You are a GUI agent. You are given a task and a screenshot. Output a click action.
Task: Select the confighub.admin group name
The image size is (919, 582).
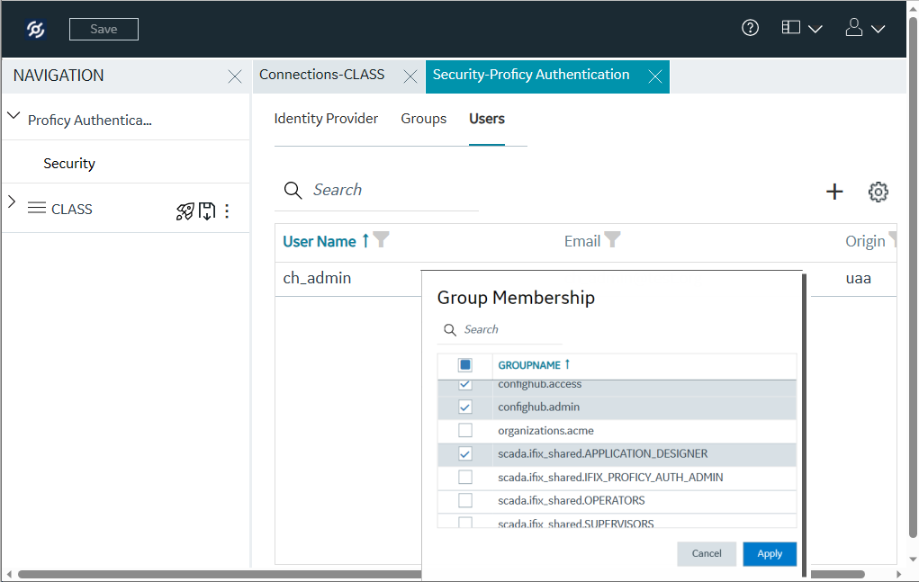[x=538, y=407]
